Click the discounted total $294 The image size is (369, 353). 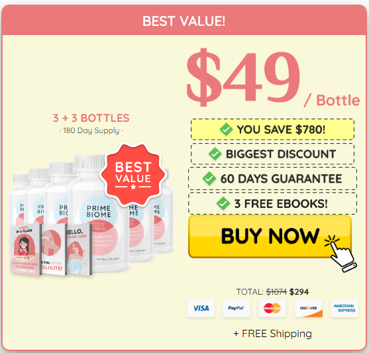[x=299, y=292]
